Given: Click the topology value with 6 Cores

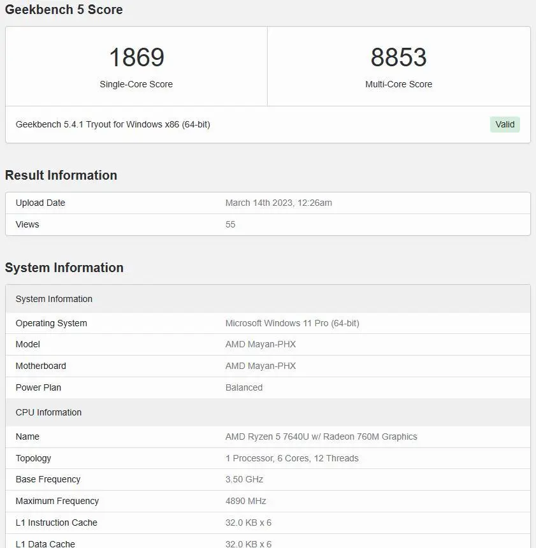Looking at the screenshot, I should [292, 458].
